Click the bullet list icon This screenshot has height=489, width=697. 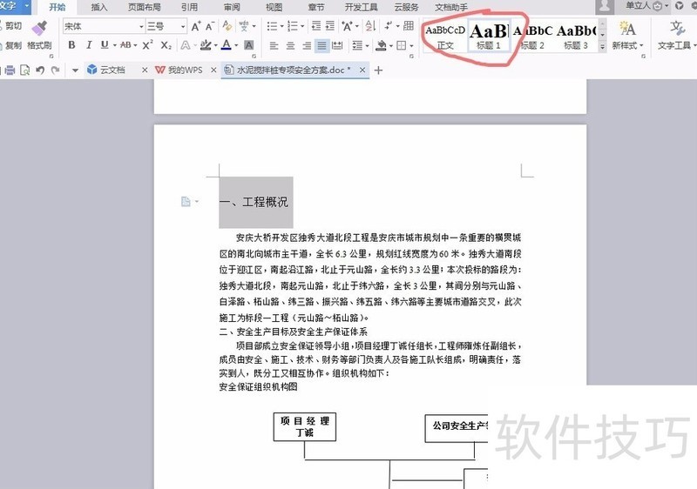tap(272, 27)
